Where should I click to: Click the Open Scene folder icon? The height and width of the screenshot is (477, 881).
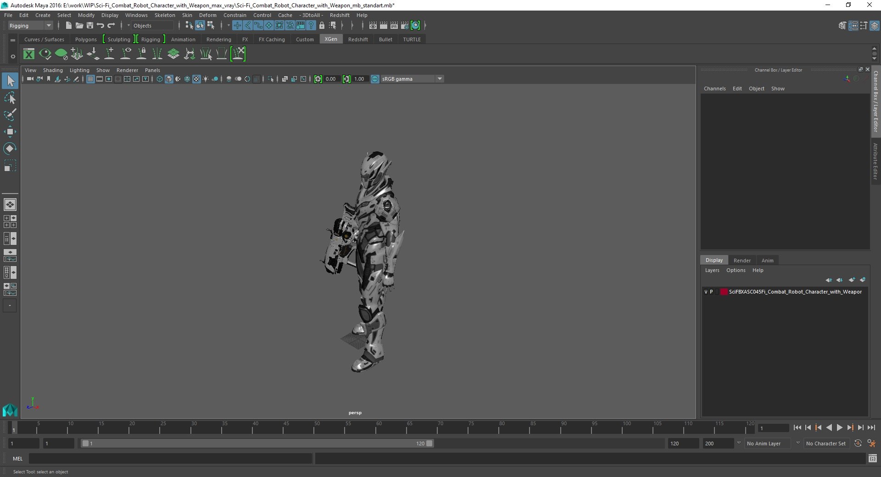pos(79,26)
